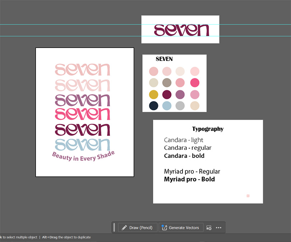Click the taskbar drag handle grip
Screen dimensions: 291x242
[x=114, y=228]
